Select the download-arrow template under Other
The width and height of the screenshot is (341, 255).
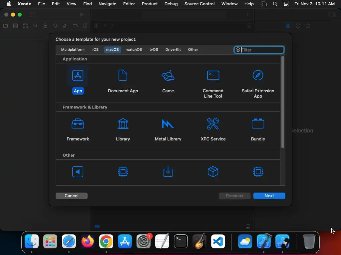pos(168,172)
